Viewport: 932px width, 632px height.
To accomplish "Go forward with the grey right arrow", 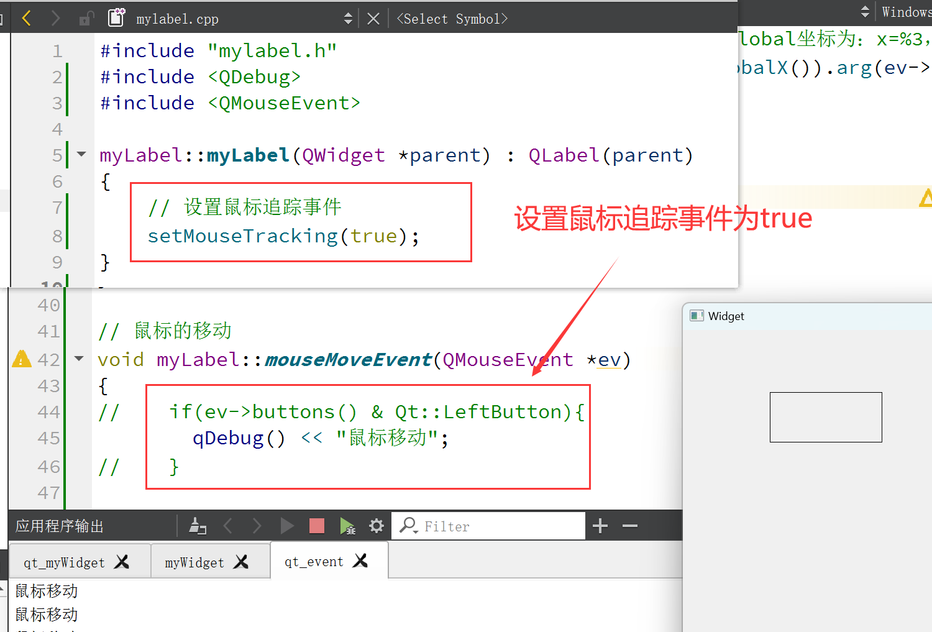I will point(55,18).
